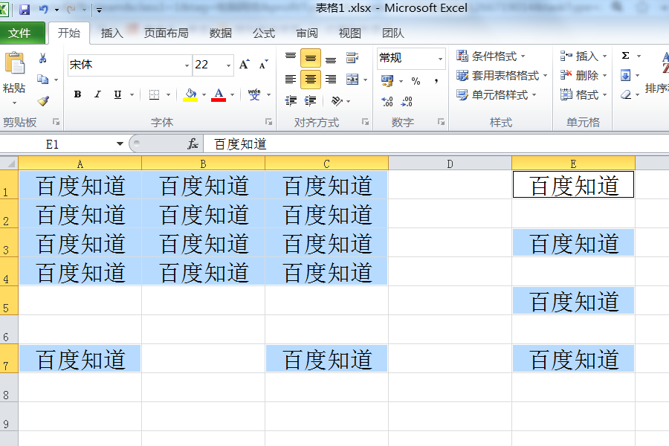Viewport: 669px width, 446px height.
Task: Open 对齐方式 dialog launcher
Action: pyautogui.click(x=365, y=122)
